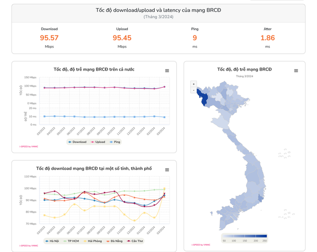Hide the Upload series via legend
This screenshot has width=317, height=252.
pyautogui.click(x=99, y=142)
